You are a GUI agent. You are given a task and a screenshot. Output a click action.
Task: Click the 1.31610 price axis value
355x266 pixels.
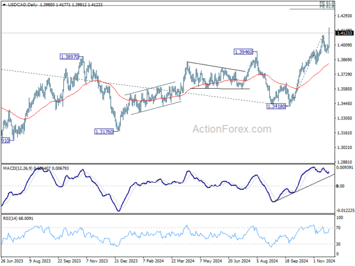(x=344, y=133)
